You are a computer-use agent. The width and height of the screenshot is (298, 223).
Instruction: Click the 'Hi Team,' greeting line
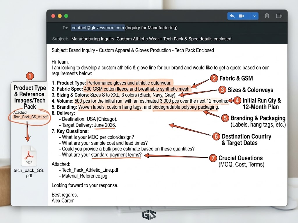60,62
